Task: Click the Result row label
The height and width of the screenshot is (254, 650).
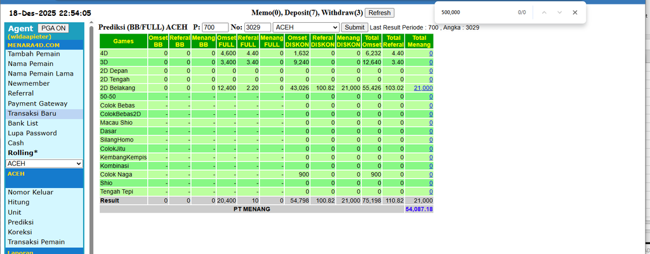Action: [x=109, y=201]
